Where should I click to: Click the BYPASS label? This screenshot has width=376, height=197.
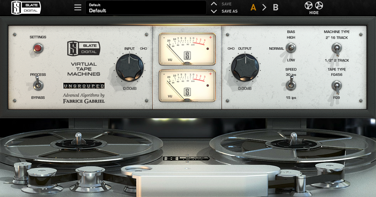(38, 98)
